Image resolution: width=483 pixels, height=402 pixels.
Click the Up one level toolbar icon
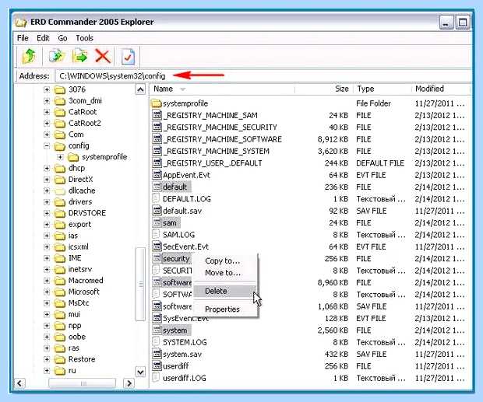(x=29, y=57)
